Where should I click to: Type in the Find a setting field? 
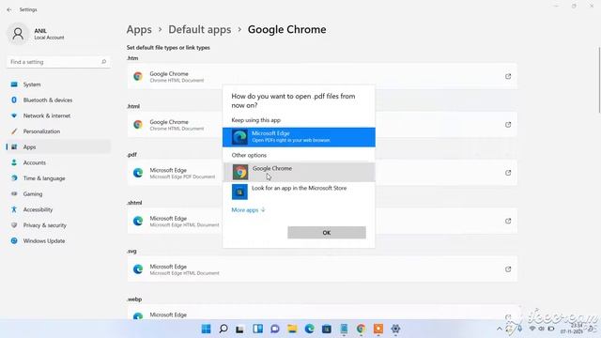tap(58, 62)
